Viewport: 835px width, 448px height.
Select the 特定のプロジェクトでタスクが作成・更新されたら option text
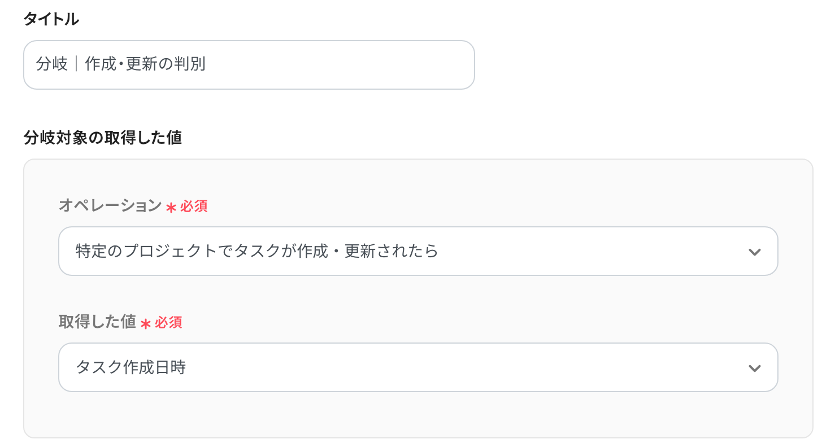[x=257, y=251]
